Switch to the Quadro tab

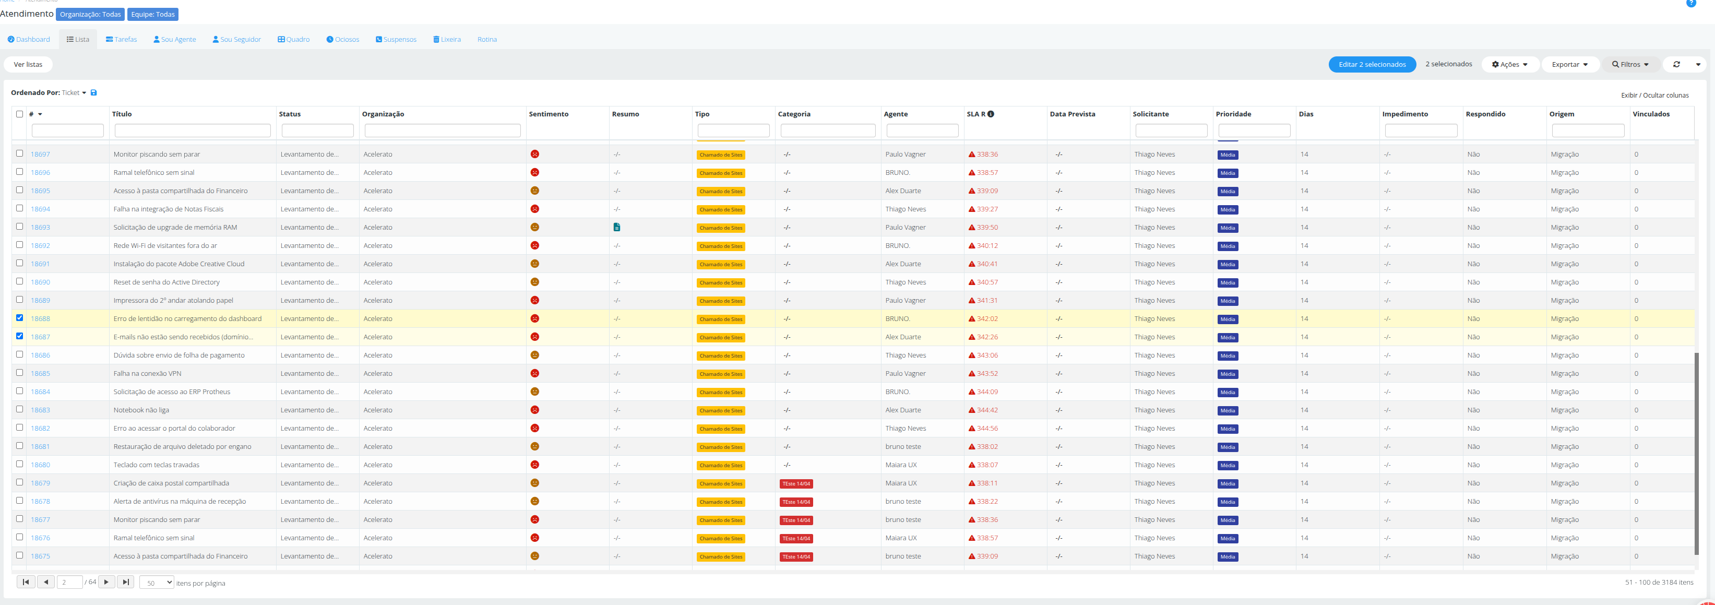coord(294,39)
